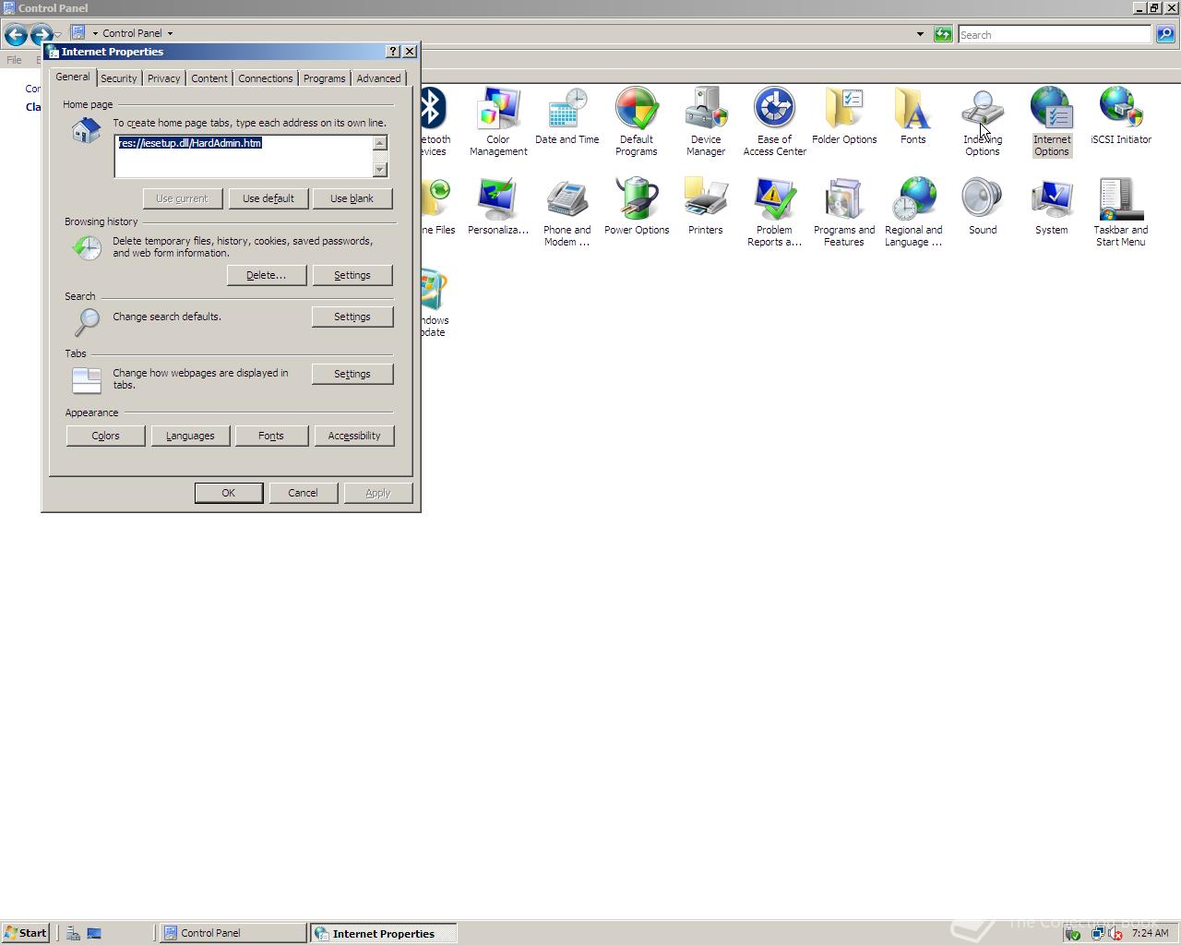Open Default Programs icon
Image resolution: width=1181 pixels, height=945 pixels.
[x=637, y=122]
